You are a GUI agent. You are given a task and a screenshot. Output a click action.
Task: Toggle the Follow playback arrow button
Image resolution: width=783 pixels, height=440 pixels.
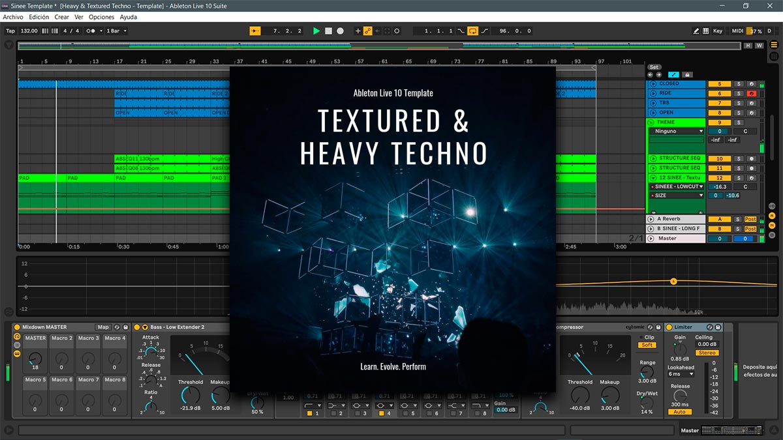tap(255, 31)
